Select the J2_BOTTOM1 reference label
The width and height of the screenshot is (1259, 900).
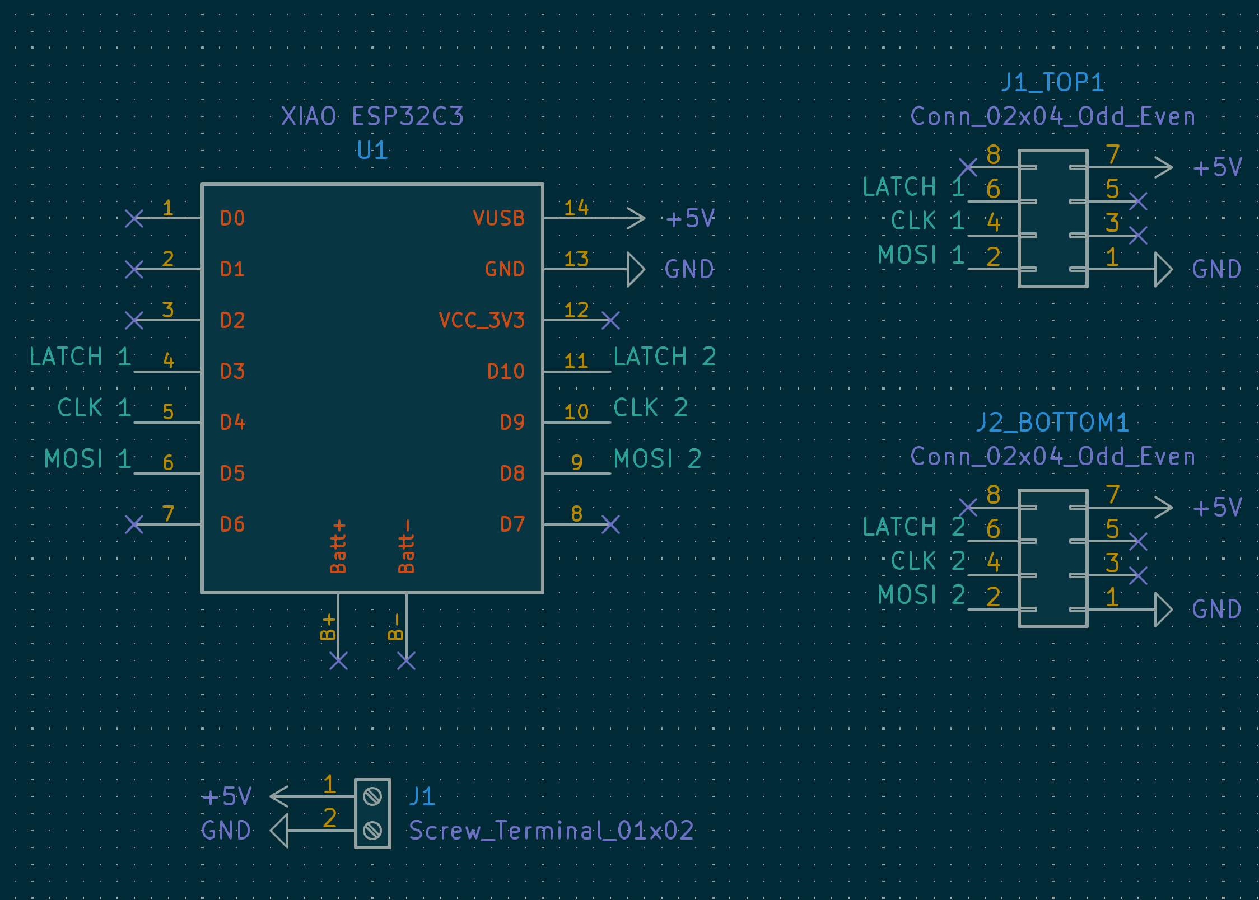(1053, 423)
